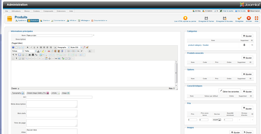Image resolution: width=261 pixels, height=134 pixels.
Task: Apply strikethrough formatting in the editor
Action: tap(37, 47)
